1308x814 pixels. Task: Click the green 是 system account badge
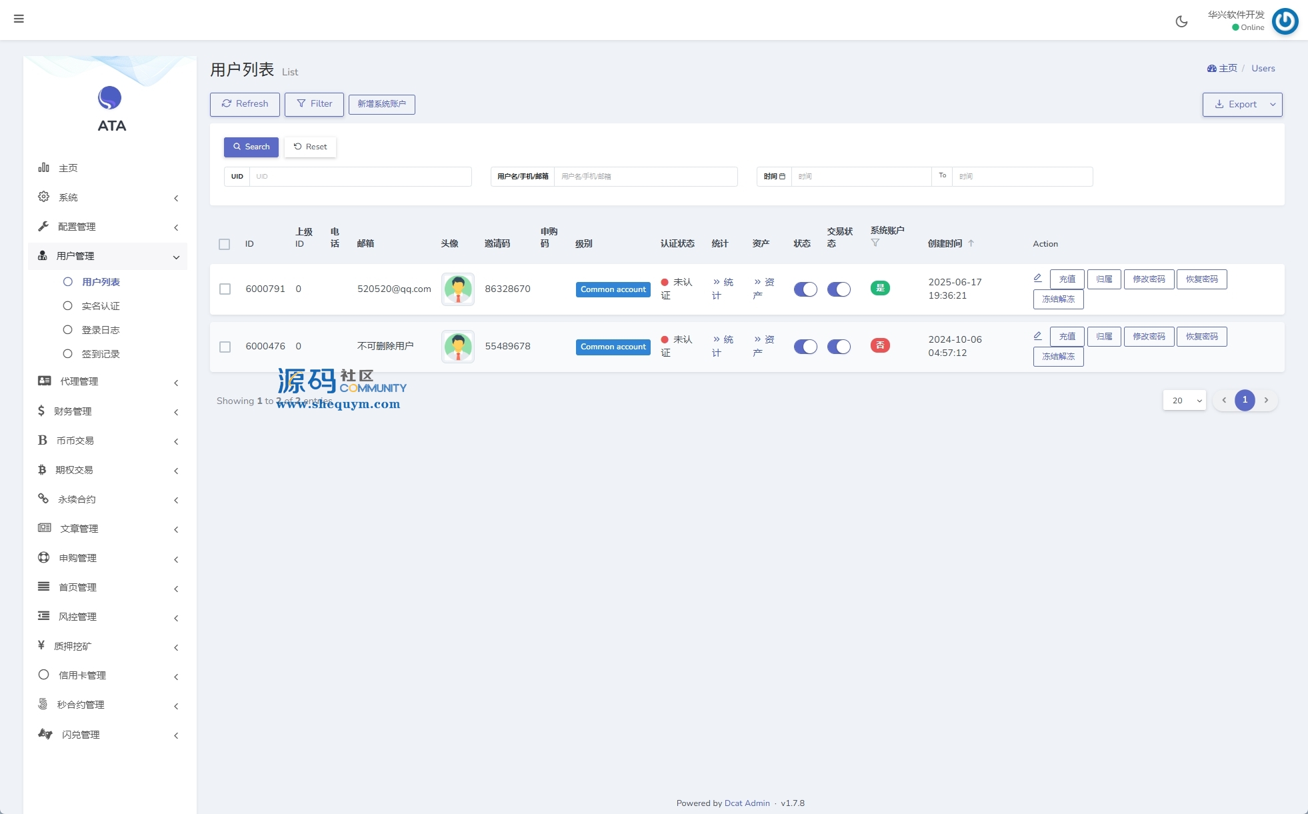[x=880, y=288]
